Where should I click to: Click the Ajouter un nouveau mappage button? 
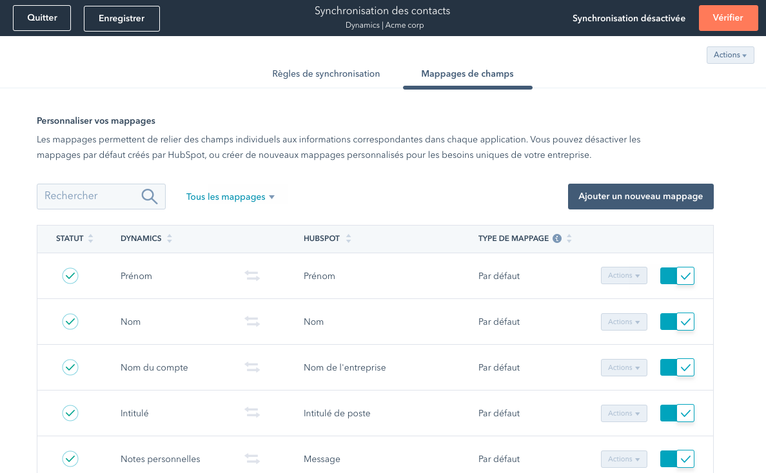coord(640,197)
